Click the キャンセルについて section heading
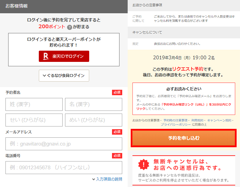The height and width of the screenshot is (187, 240). [x=147, y=32]
